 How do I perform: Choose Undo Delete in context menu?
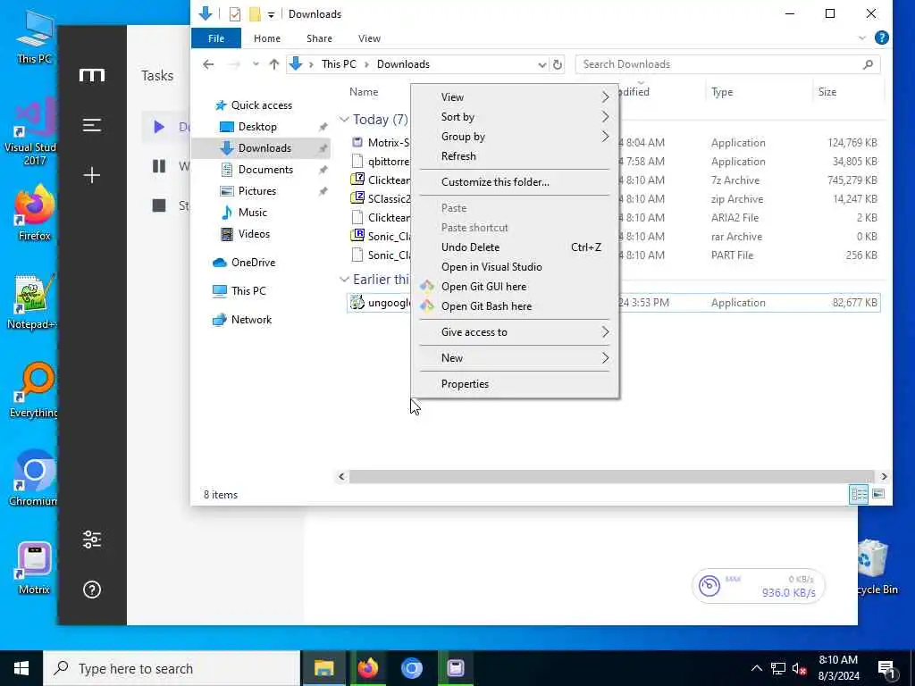point(515,247)
